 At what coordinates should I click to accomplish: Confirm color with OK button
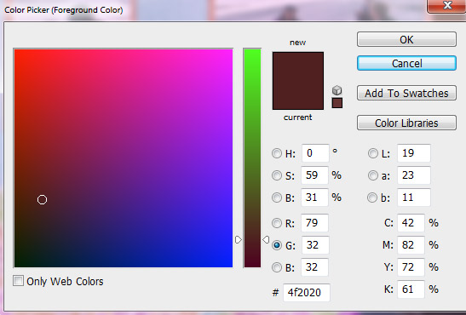click(406, 39)
